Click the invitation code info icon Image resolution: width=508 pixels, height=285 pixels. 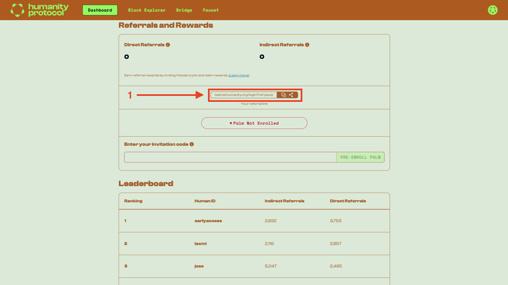[x=192, y=144]
